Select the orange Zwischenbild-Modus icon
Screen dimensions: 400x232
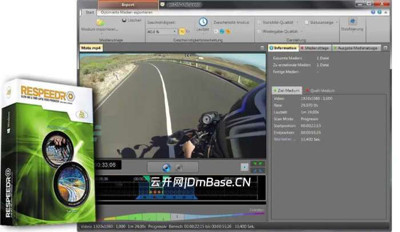point(228,31)
